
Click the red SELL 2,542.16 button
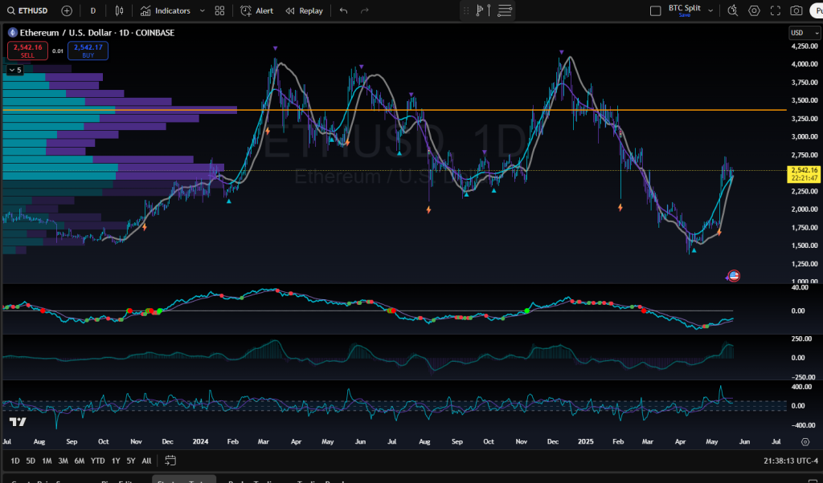(x=27, y=51)
